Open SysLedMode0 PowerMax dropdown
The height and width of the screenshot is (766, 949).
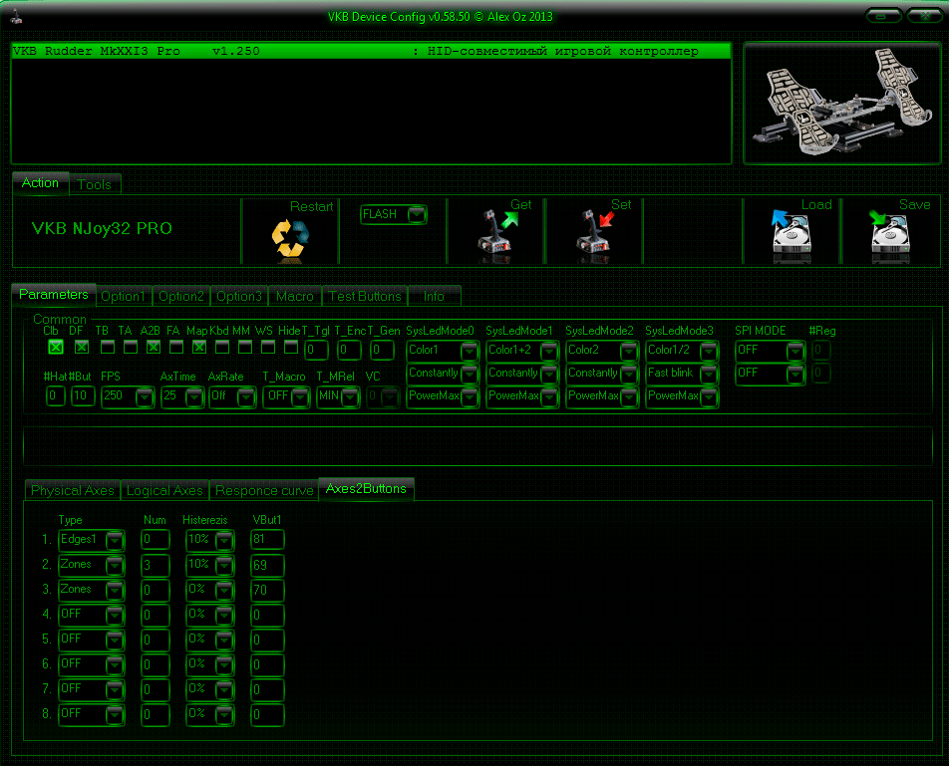click(443, 396)
